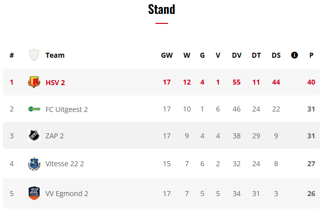Click the VV Egmond 2 club crest
The height and width of the screenshot is (210, 323).
pos(34,193)
